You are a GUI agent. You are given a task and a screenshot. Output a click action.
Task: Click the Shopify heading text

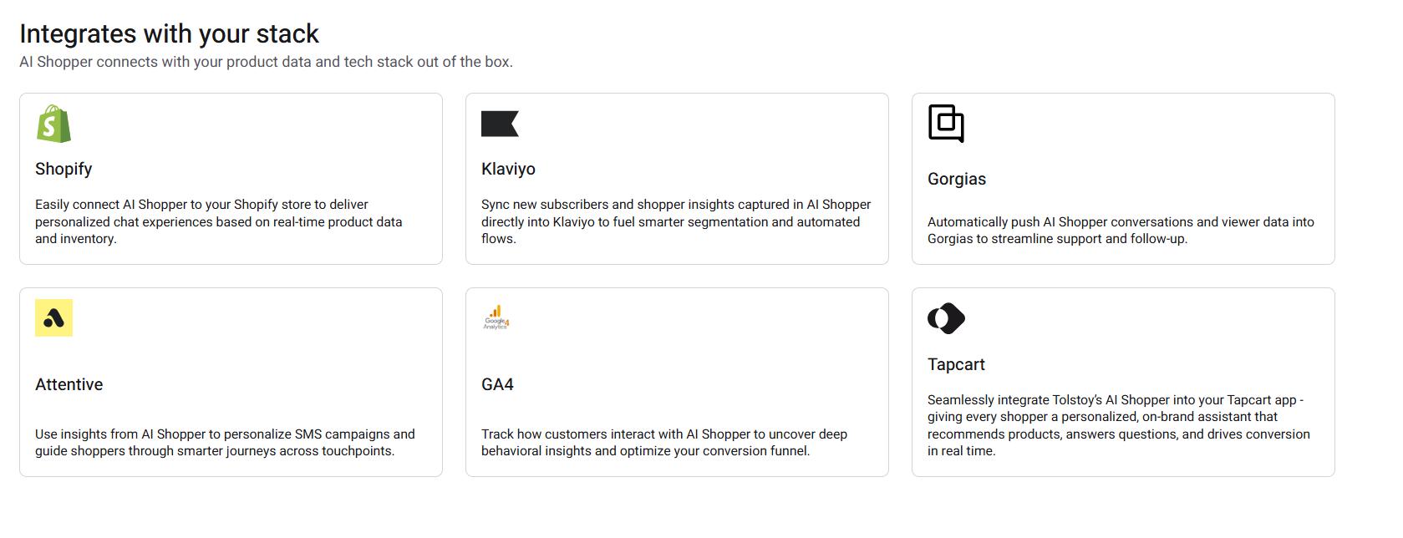click(63, 169)
